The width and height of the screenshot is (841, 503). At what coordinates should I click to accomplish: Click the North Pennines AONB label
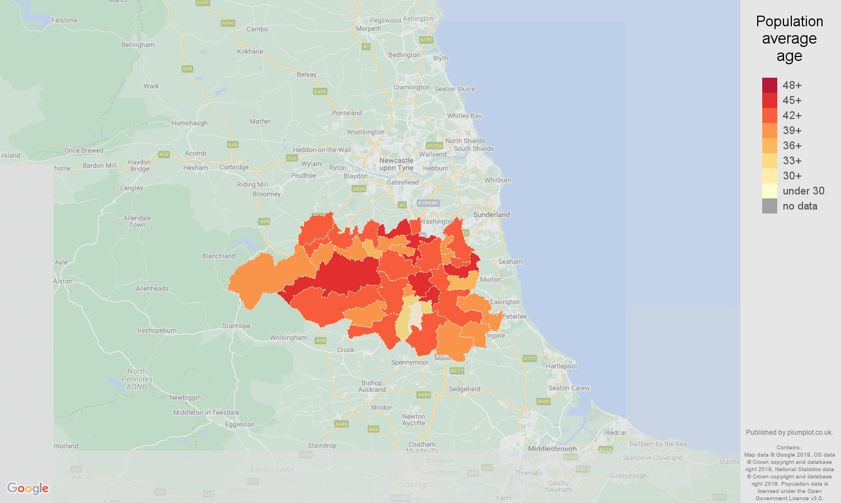click(136, 379)
